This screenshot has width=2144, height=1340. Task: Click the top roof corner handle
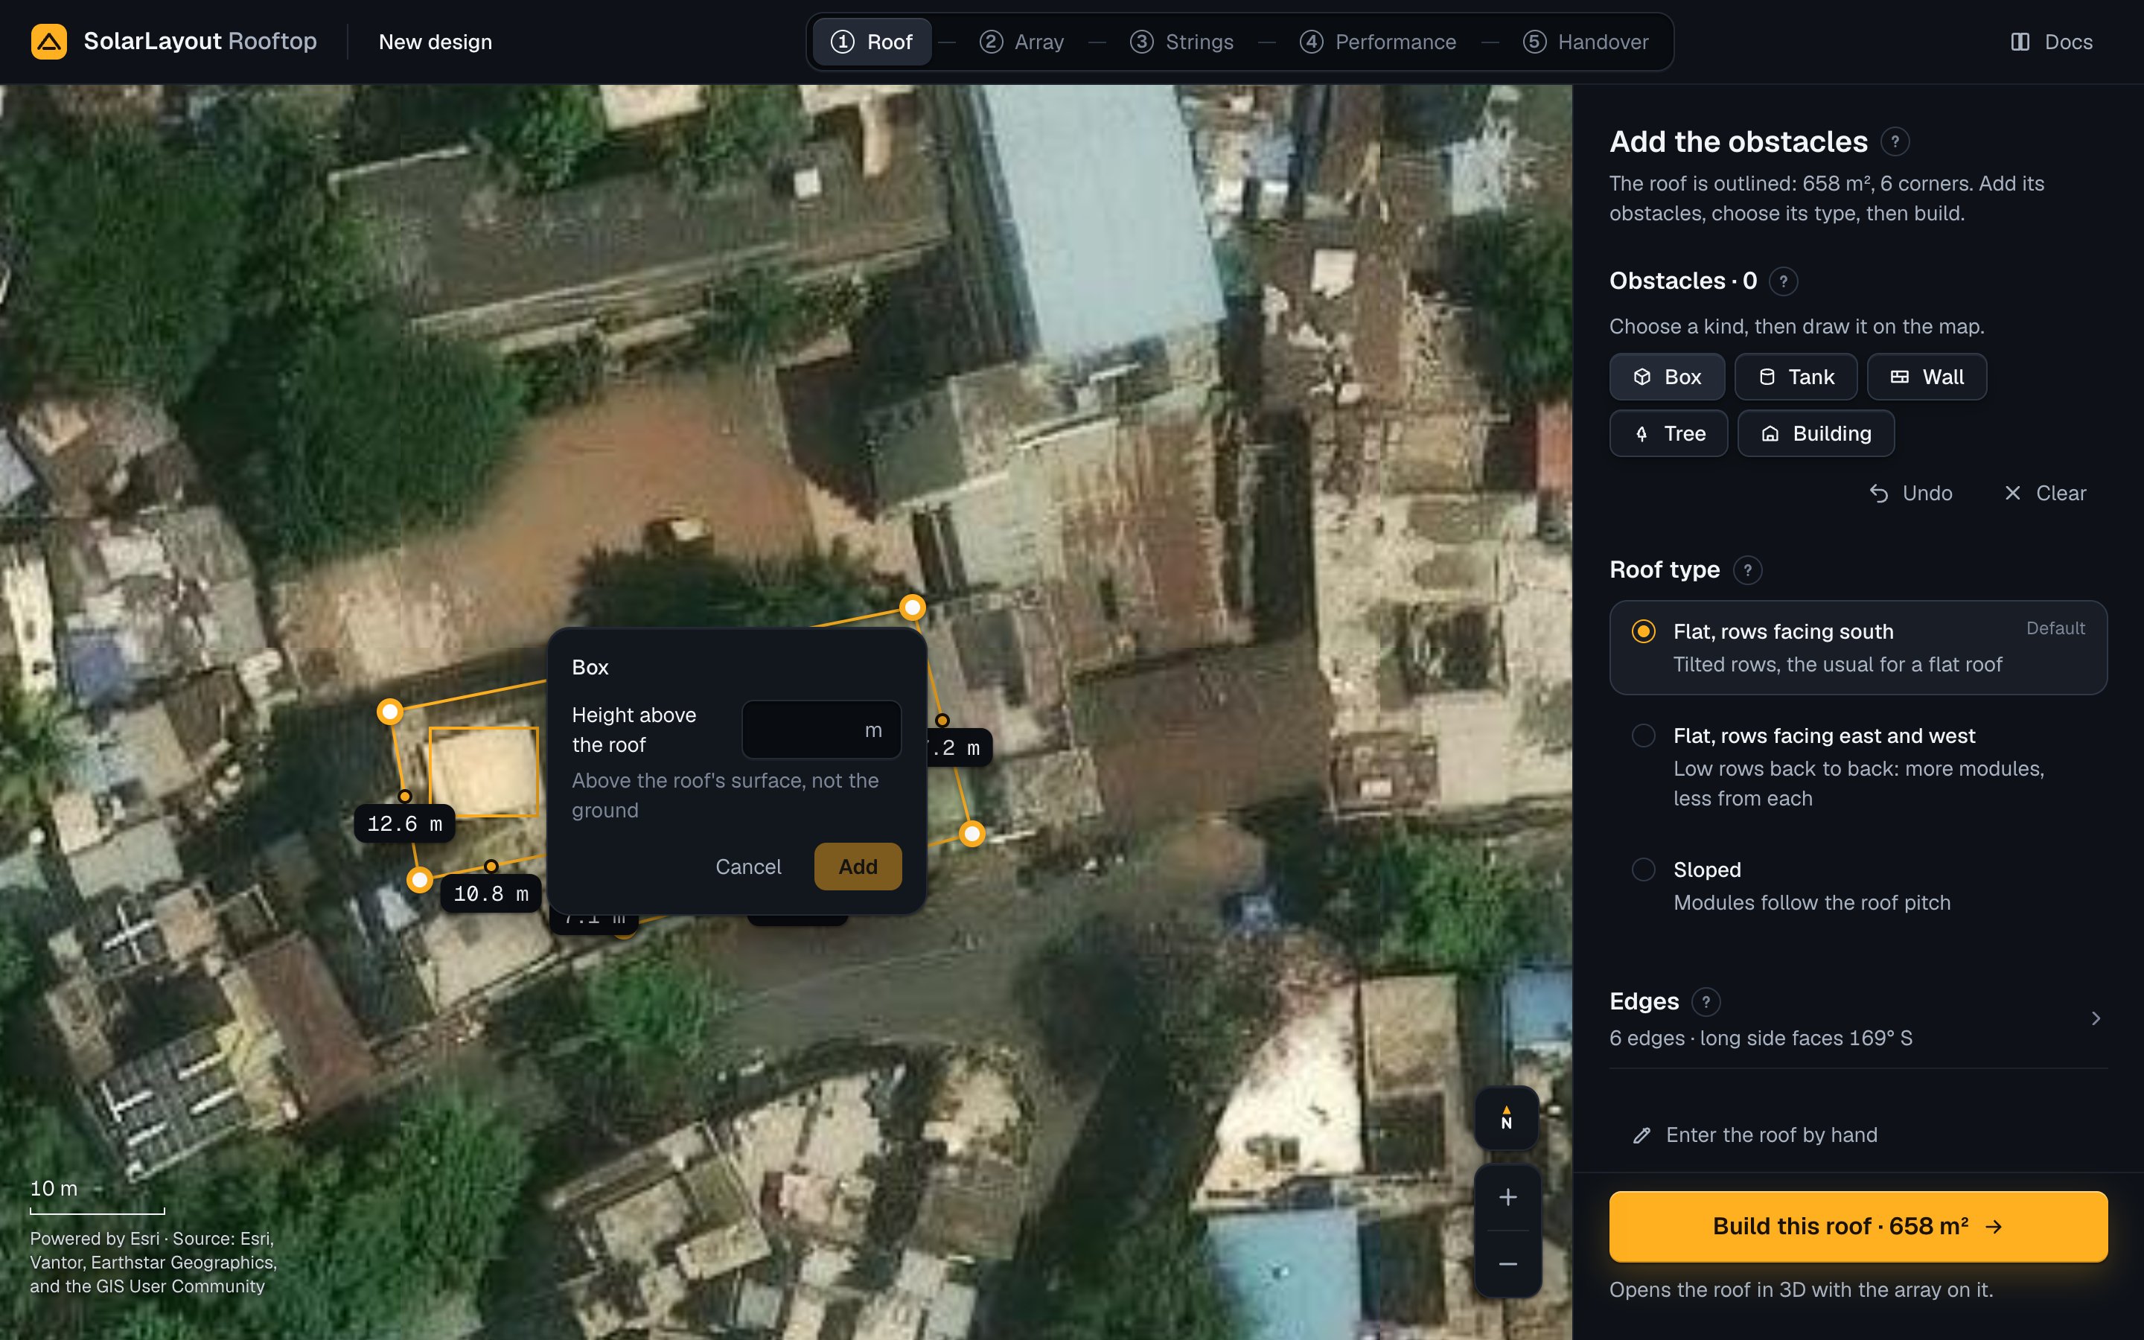coord(912,607)
